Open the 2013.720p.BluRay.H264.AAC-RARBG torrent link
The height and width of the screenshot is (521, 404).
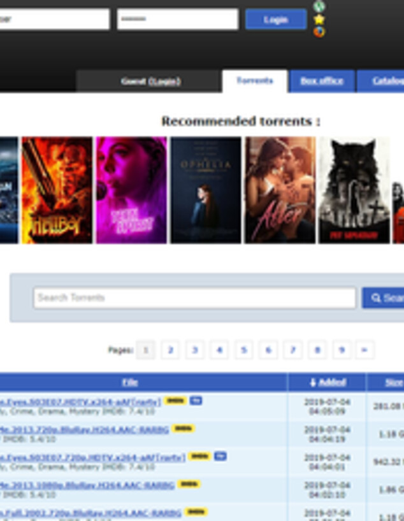click(x=85, y=430)
